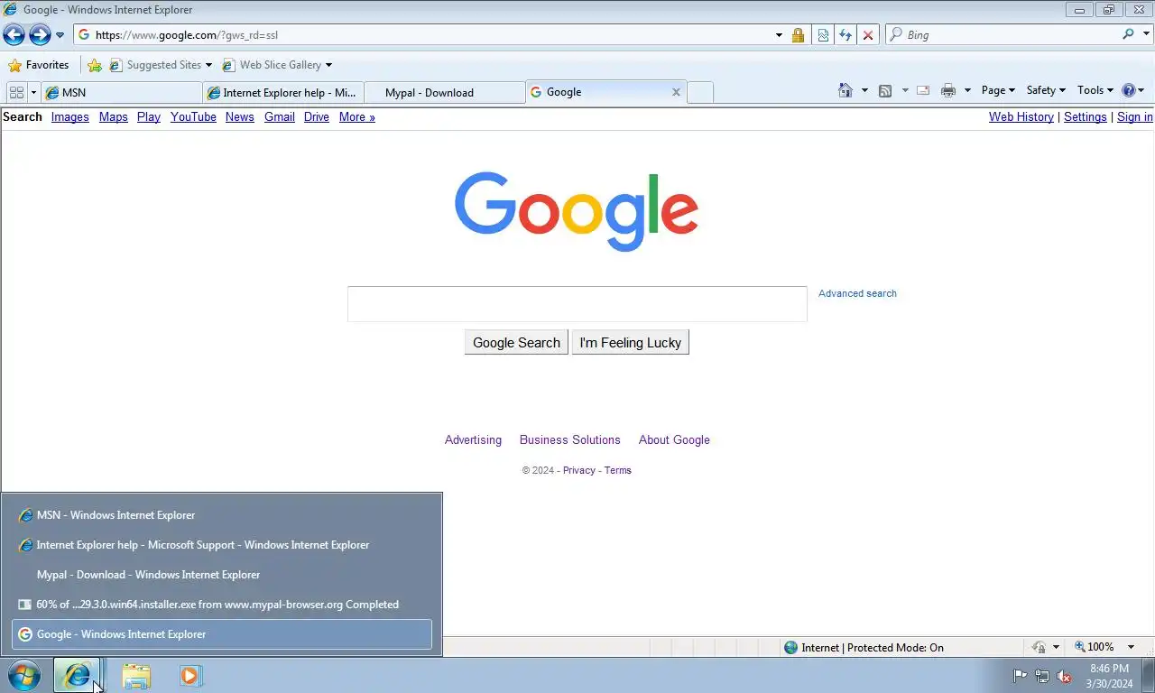The width and height of the screenshot is (1155, 693).
Task: Click the Read Mail icon
Action: tap(923, 90)
